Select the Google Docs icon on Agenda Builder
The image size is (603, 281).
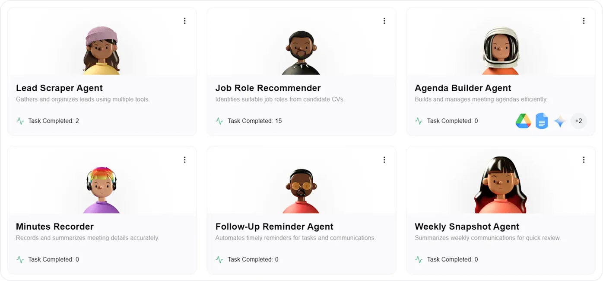pyautogui.click(x=542, y=121)
